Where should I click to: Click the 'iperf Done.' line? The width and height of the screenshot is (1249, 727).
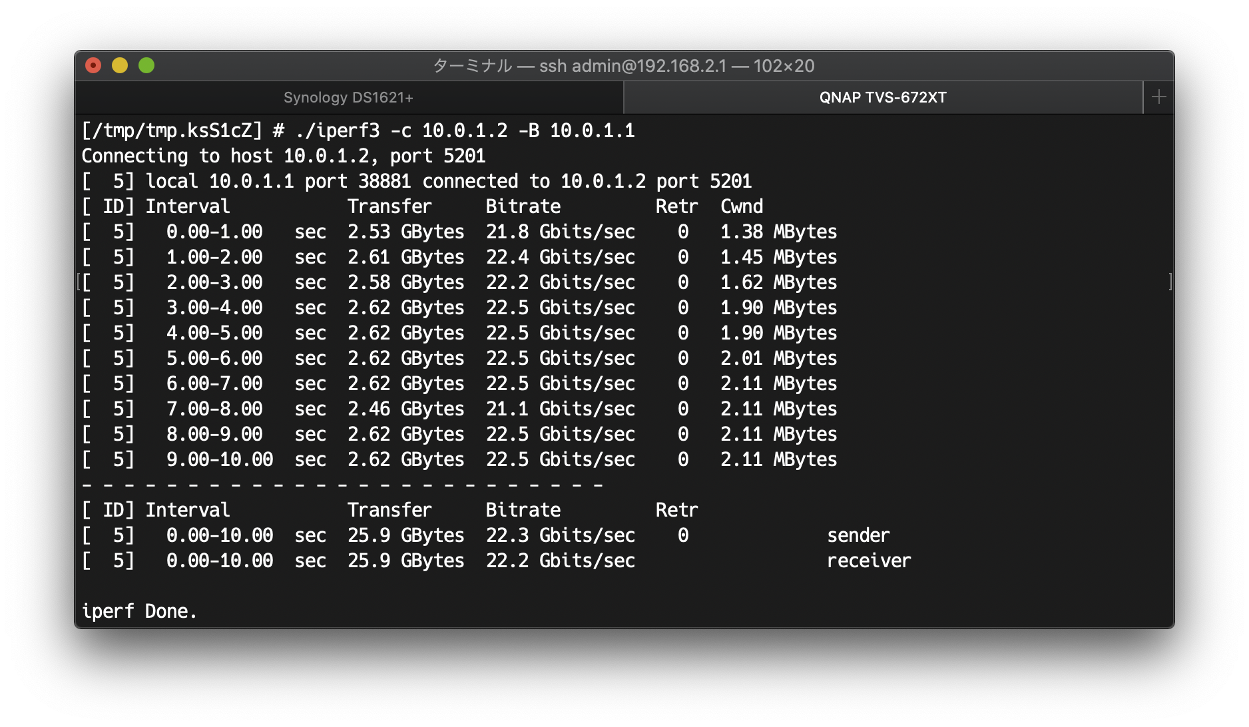click(139, 611)
